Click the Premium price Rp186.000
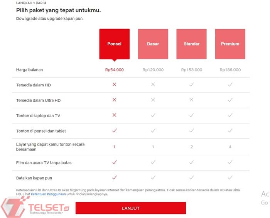 pyautogui.click(x=230, y=70)
